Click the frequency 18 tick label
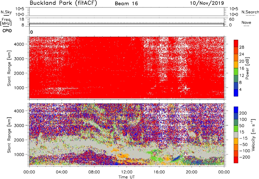This screenshot has width=259, height=179. [22, 19]
